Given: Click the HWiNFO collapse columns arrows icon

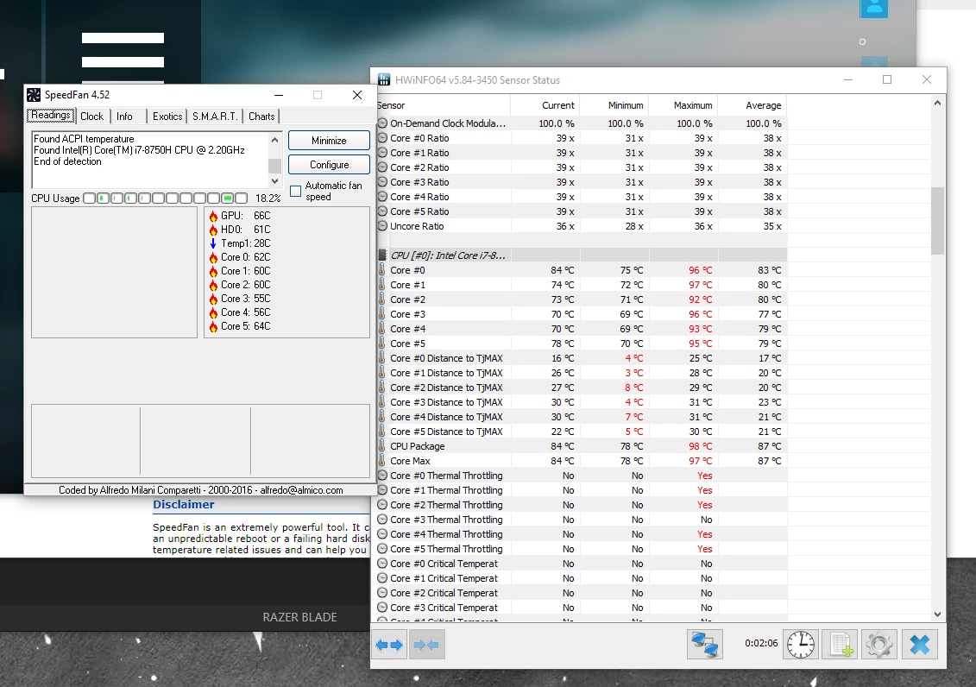Looking at the screenshot, I should (x=426, y=646).
